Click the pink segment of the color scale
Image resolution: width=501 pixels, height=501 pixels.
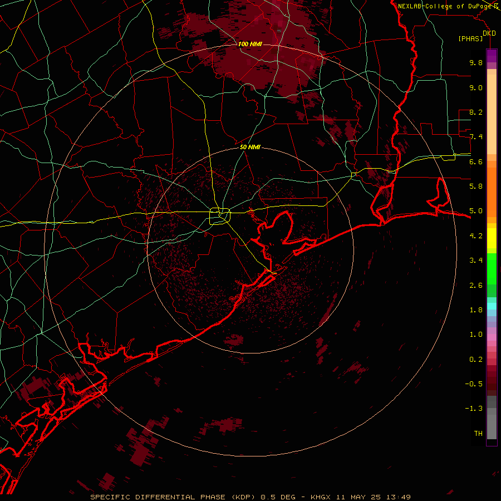(x=492, y=337)
